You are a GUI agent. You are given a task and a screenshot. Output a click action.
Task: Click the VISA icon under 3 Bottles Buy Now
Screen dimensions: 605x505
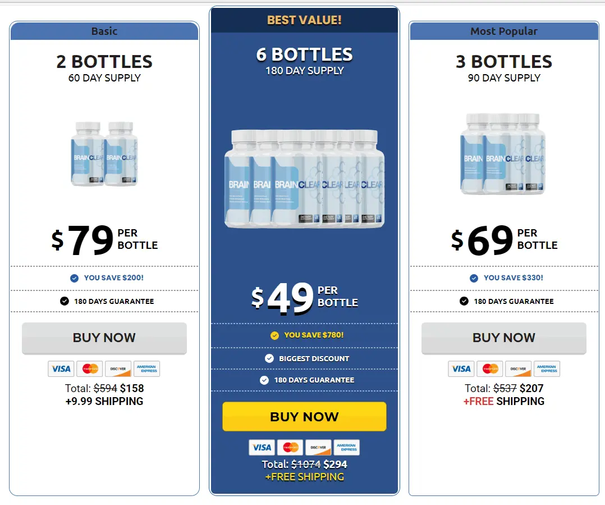coord(461,368)
